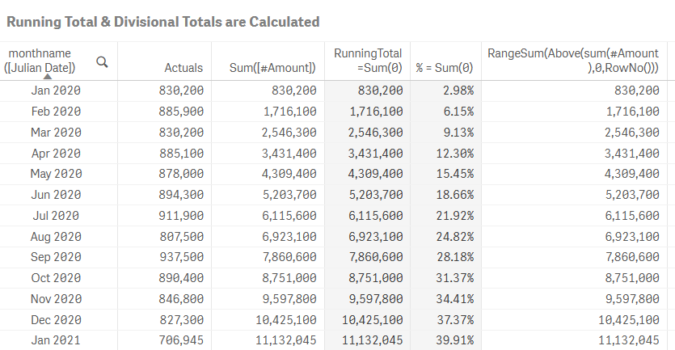The width and height of the screenshot is (675, 350).
Task: Sort by the monthname (Julian Date) header
Action: click(40, 61)
